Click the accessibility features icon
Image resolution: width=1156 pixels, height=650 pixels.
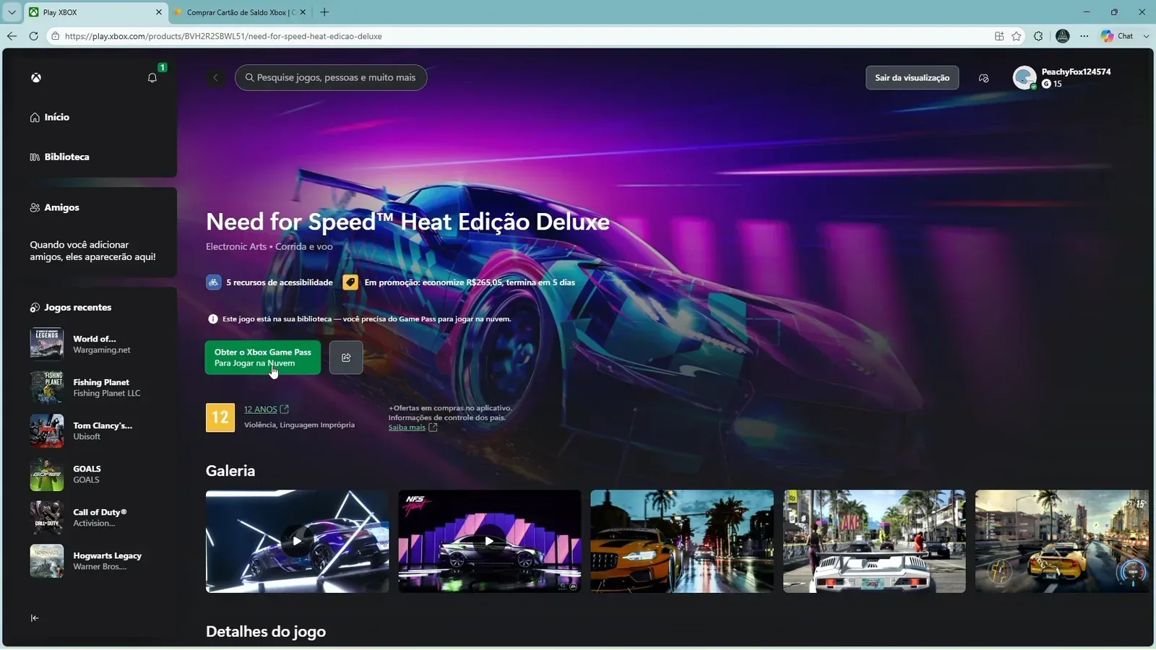point(213,282)
